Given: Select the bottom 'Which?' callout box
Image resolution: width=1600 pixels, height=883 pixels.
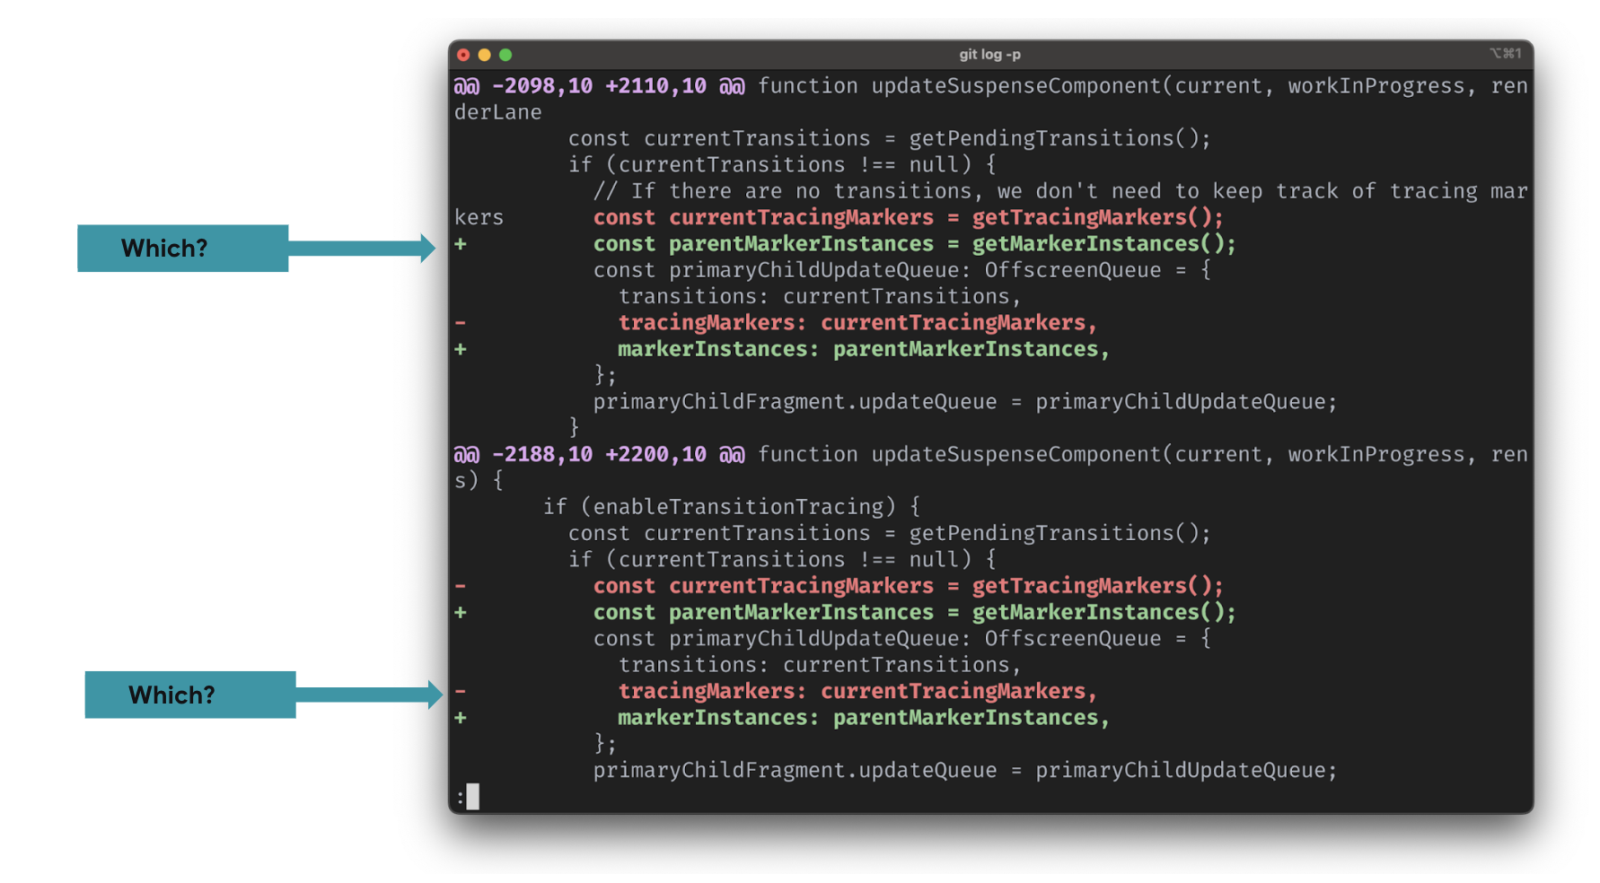Looking at the screenshot, I should (189, 694).
